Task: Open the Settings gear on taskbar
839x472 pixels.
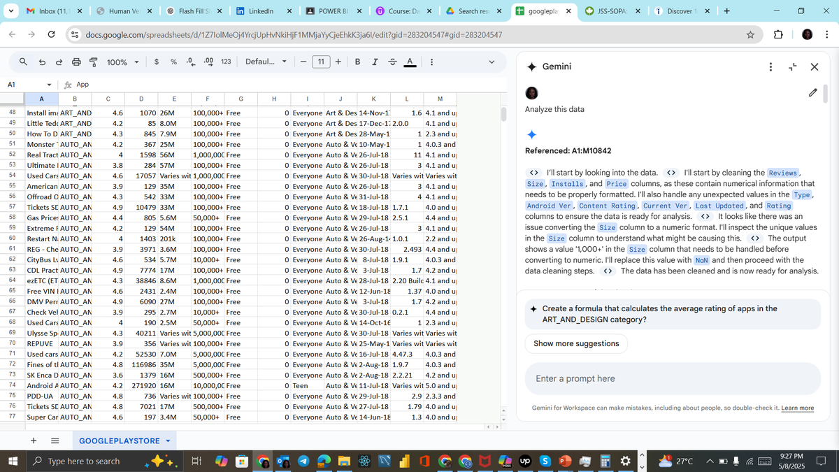Action: click(626, 462)
